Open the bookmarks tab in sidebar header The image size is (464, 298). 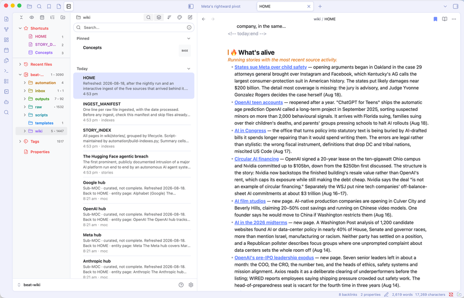click(49, 6)
